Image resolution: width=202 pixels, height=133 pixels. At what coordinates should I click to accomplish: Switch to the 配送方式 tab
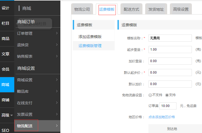click(131, 10)
